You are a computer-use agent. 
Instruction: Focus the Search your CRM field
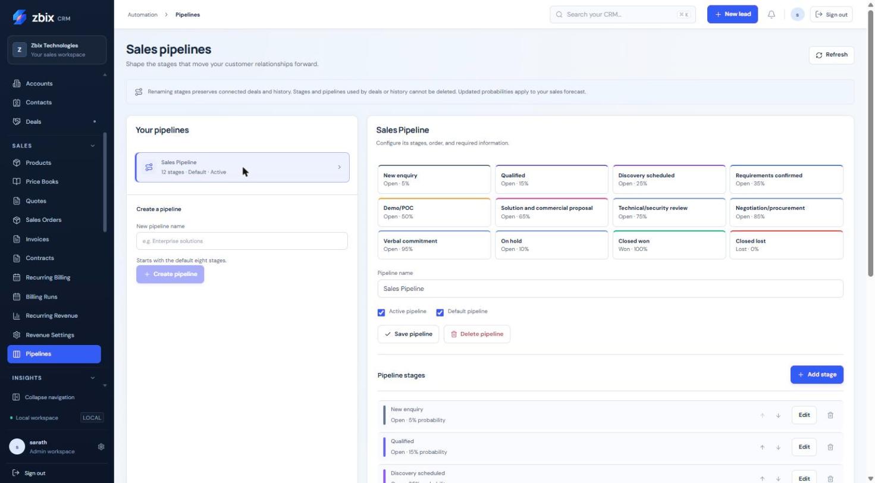click(x=623, y=14)
